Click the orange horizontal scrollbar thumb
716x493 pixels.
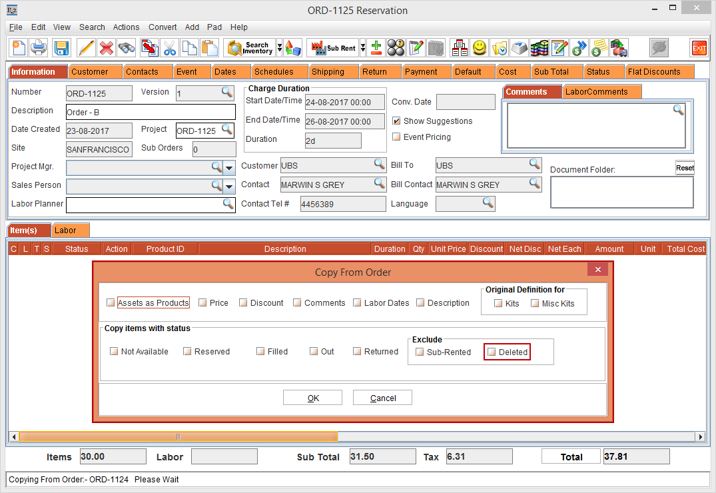179,437
